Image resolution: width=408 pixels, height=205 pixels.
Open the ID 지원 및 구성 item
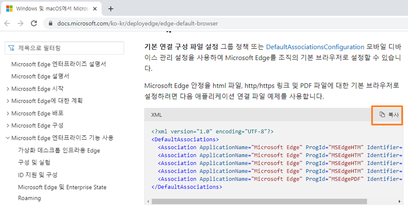tap(37, 175)
